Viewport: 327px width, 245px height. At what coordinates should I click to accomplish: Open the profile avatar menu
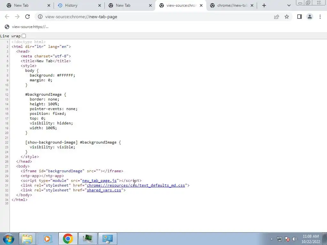coord(310,17)
